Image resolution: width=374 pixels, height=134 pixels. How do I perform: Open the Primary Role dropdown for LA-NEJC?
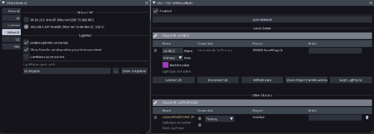click(x=173, y=58)
